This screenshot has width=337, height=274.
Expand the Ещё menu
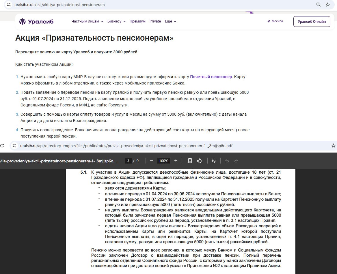170,21
